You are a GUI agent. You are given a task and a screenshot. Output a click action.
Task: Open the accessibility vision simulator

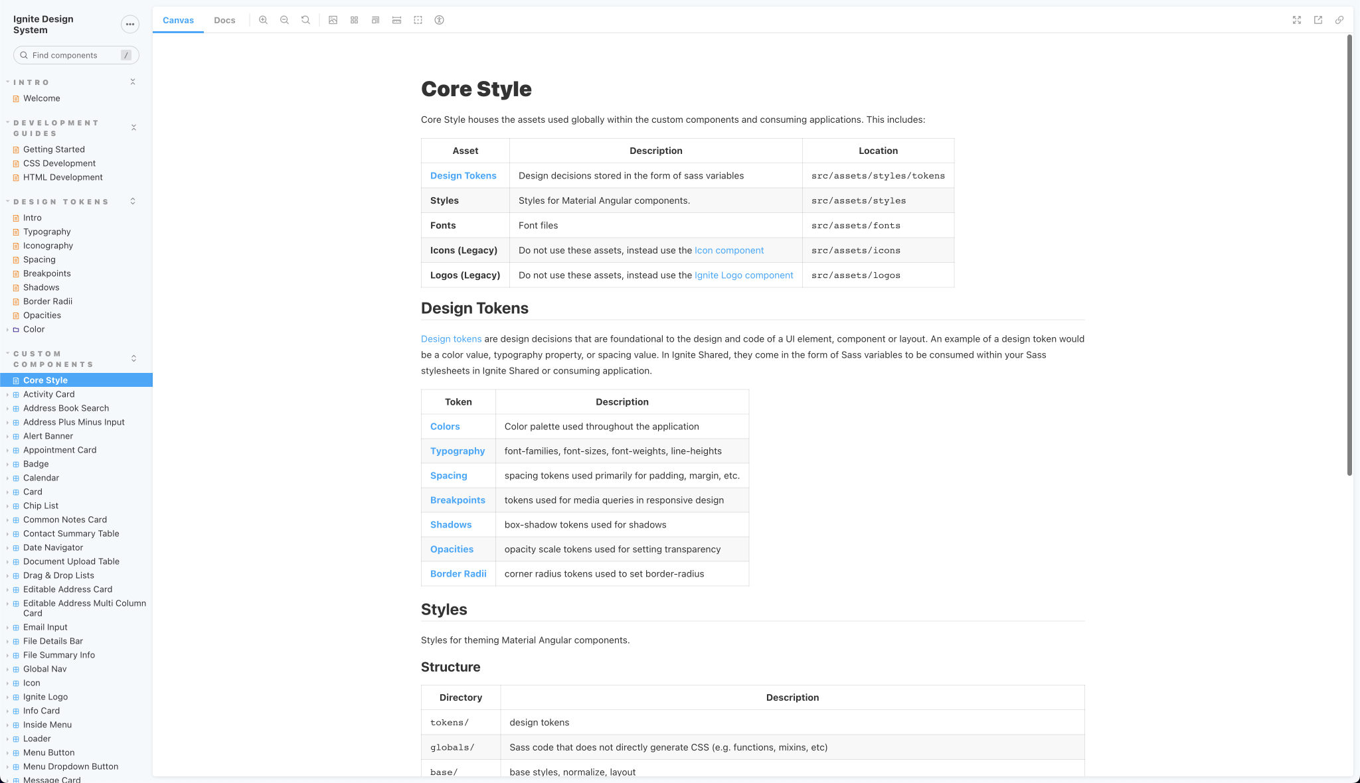[x=439, y=20]
